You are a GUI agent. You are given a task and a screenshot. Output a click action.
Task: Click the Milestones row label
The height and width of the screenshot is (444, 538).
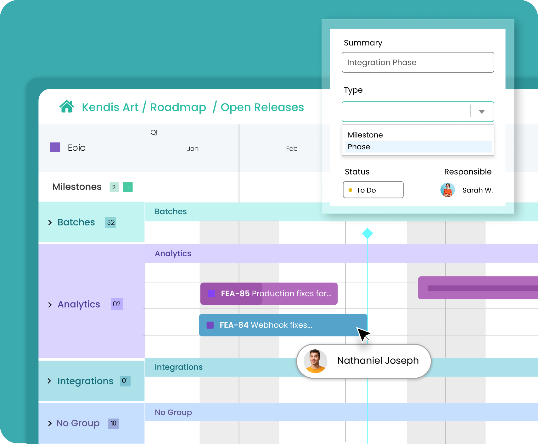pos(77,187)
